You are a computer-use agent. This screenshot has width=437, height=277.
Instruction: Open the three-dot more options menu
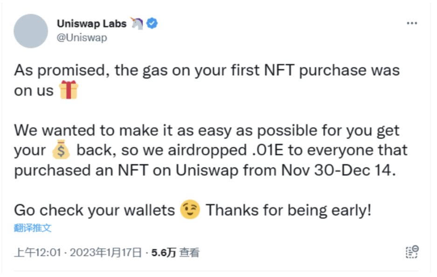[412, 23]
